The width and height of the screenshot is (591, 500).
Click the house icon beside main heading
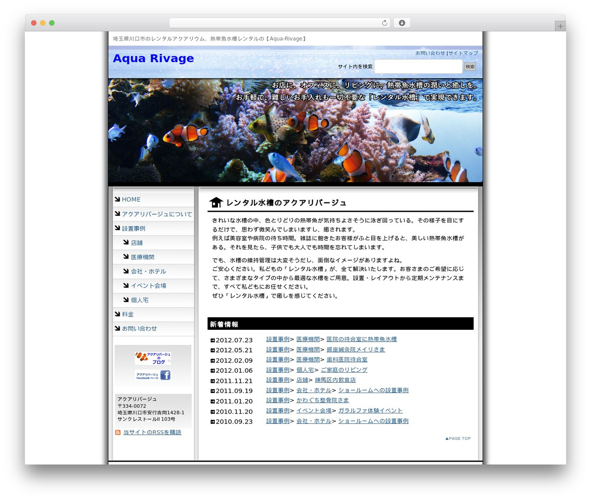pyautogui.click(x=216, y=202)
